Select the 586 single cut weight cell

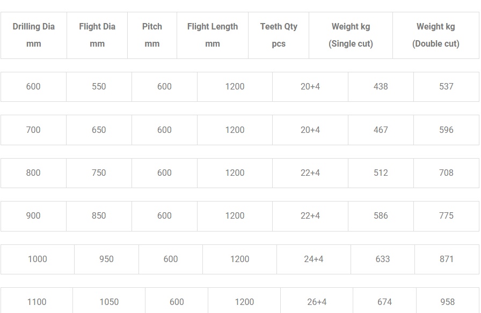click(381, 215)
